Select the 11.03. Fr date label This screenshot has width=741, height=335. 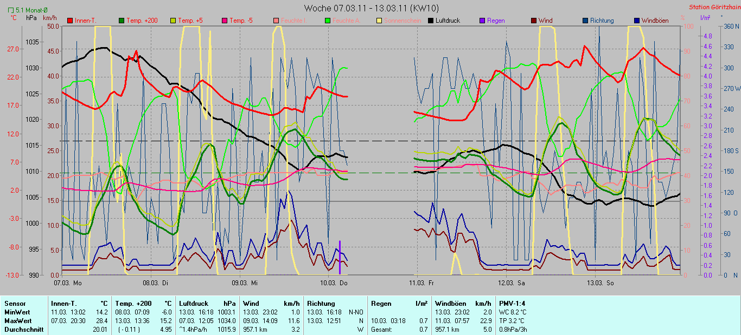pyautogui.click(x=421, y=283)
